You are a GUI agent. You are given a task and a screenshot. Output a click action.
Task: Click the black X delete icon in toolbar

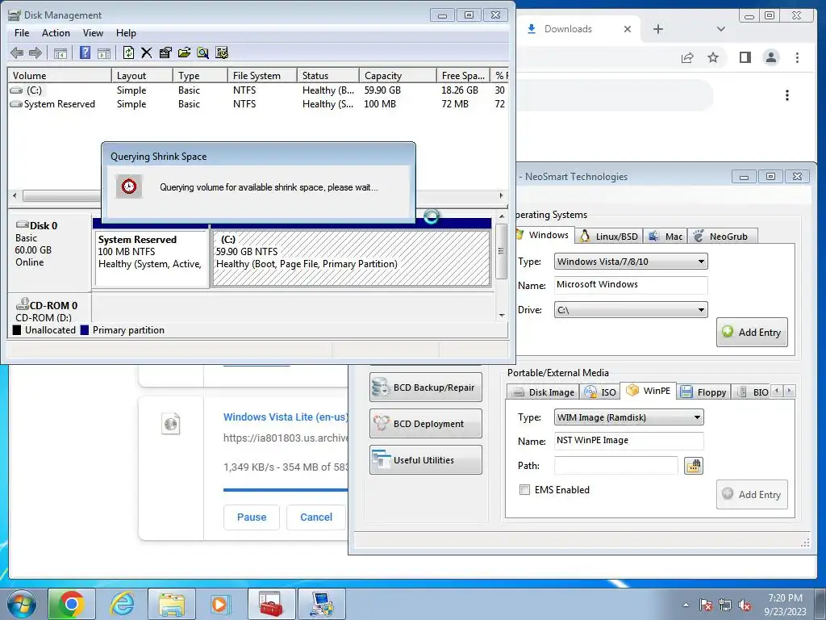point(147,52)
